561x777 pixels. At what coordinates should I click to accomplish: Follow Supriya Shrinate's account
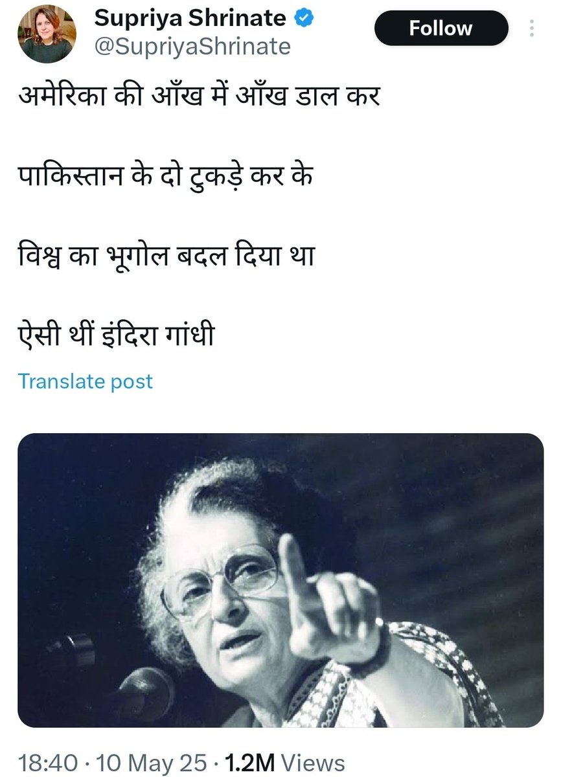tap(441, 28)
